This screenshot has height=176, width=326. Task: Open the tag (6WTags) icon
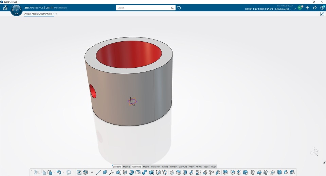coord(179,8)
